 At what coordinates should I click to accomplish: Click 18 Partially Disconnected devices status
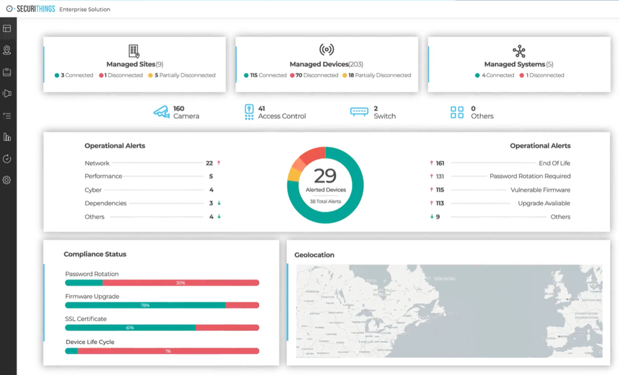pos(377,75)
